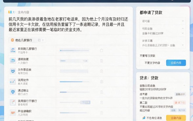Click the clipboard icon in 通过 row
This screenshot has height=121, width=193.
point(101,92)
